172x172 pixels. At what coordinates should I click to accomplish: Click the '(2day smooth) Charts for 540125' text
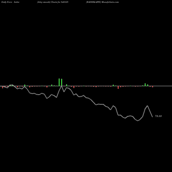[53, 2]
